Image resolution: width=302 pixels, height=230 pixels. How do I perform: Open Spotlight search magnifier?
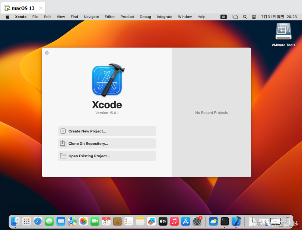click(x=245, y=17)
